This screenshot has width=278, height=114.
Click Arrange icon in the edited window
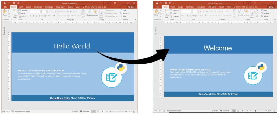coord(246,13)
